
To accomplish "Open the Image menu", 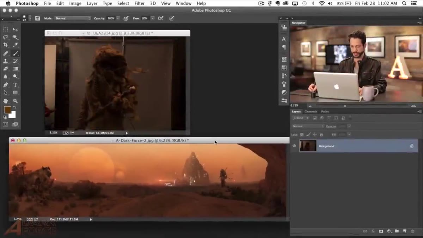I will point(75,3).
